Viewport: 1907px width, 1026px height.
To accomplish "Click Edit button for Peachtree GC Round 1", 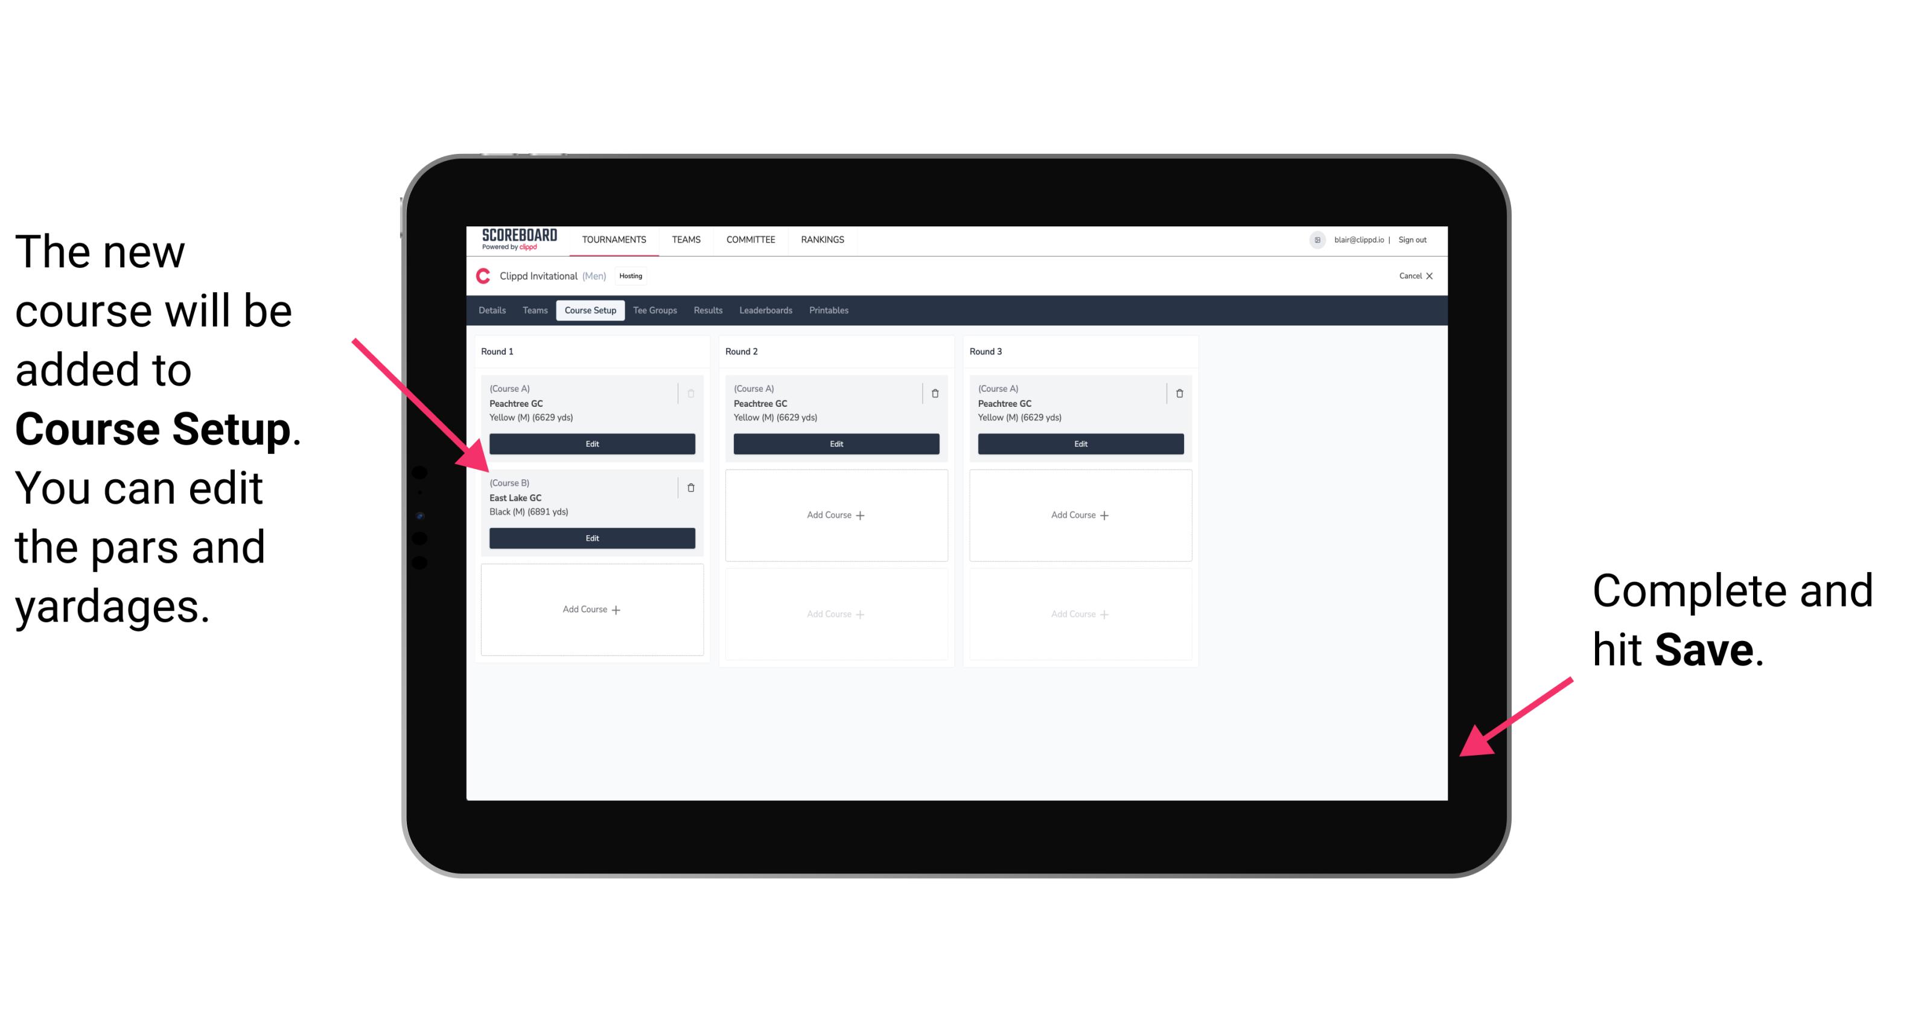I will point(591,444).
